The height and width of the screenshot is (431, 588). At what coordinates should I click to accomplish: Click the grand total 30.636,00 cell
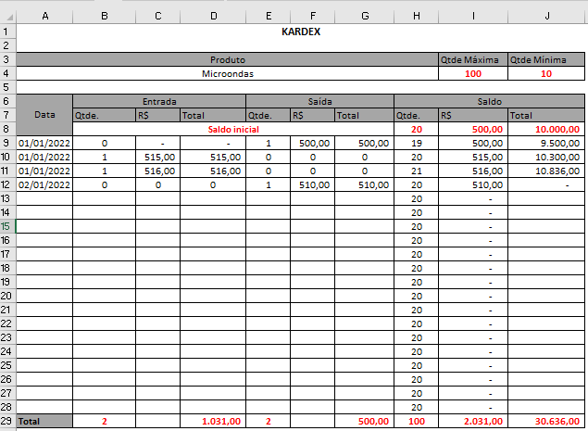point(546,421)
